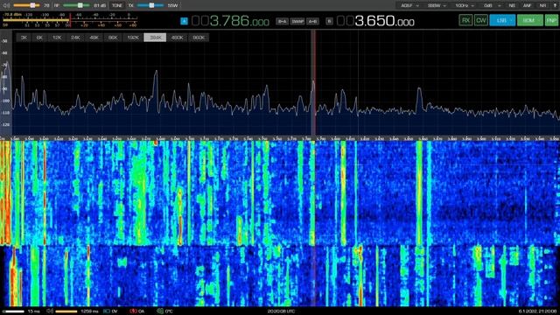Copy VFO B to A button
This screenshot has height=315, width=560.
(x=282, y=21)
